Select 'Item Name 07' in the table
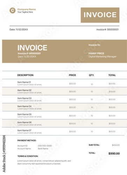The image size is (127, 175). point(24,131)
